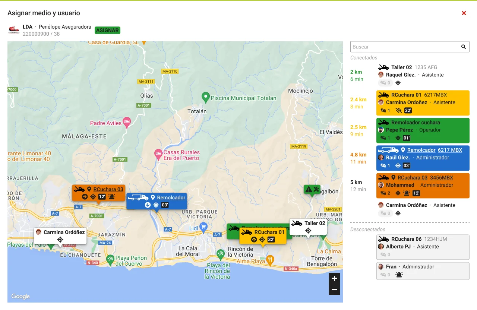Click locate icon in Pepe Pérez card
Image resolution: width=477 pixels, height=310 pixels.
click(398, 138)
